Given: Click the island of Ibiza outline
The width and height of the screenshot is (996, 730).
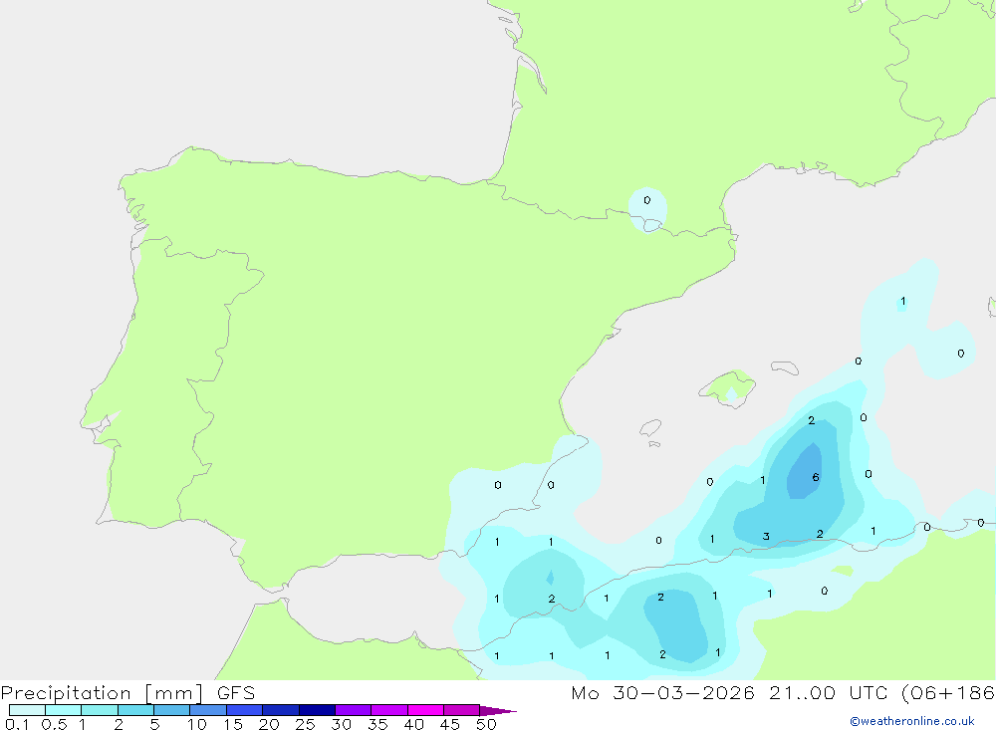Looking at the screenshot, I should coord(650,427).
